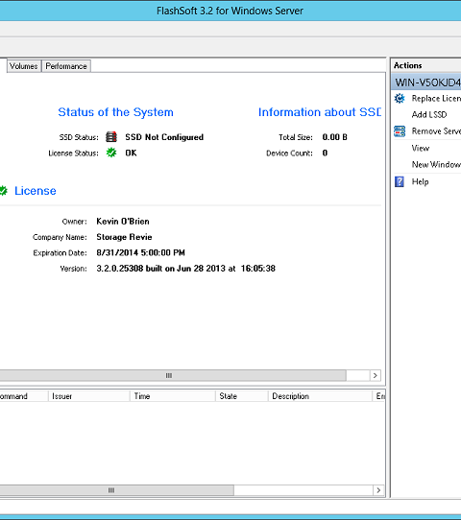Click the License section heading
The width and height of the screenshot is (461, 520).
[36, 191]
